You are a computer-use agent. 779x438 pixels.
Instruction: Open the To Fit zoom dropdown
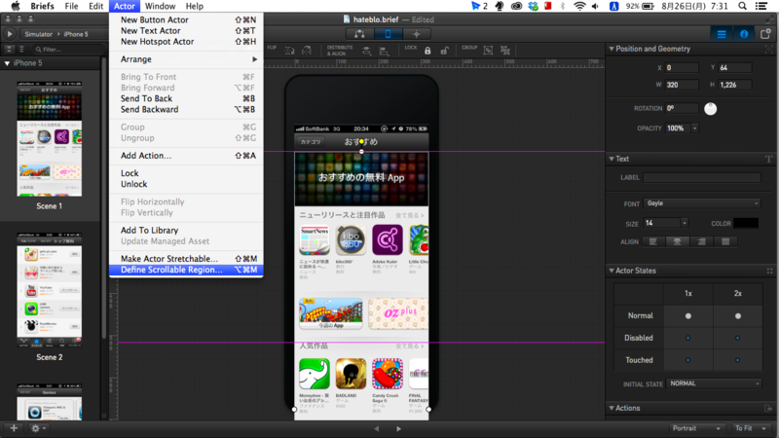tap(750, 428)
